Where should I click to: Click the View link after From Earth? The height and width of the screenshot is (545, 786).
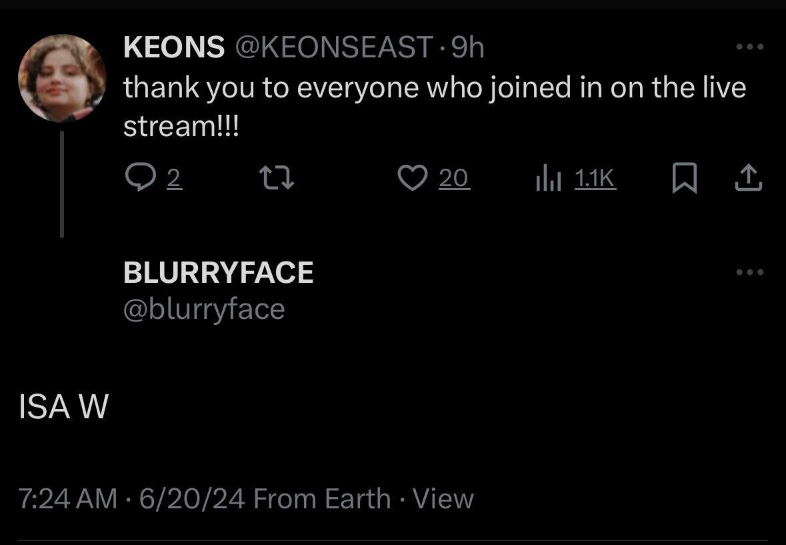point(443,499)
